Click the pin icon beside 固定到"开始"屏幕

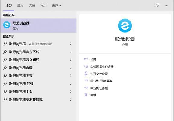pyautogui.click(x=86, y=80)
